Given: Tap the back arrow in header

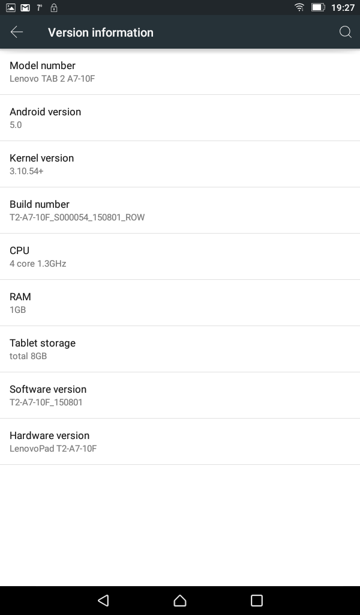Looking at the screenshot, I should [x=17, y=32].
